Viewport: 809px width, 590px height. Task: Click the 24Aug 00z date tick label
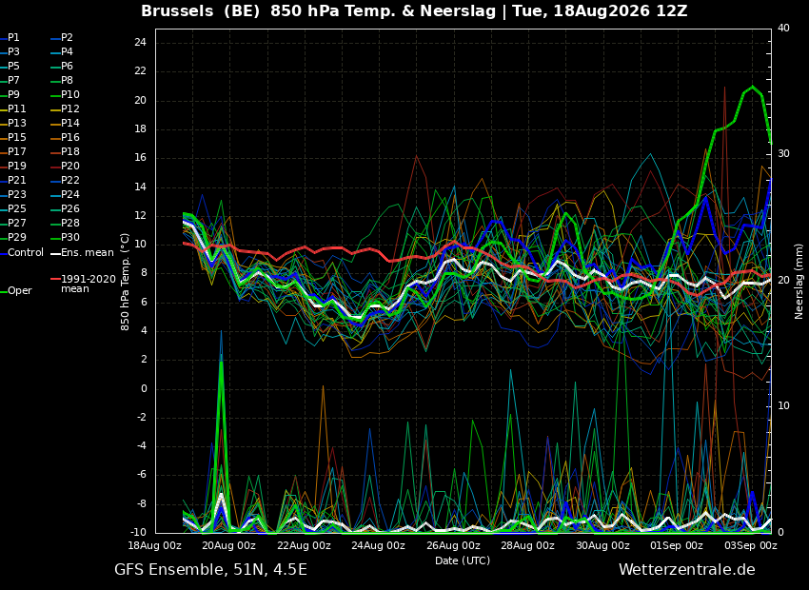[378, 545]
